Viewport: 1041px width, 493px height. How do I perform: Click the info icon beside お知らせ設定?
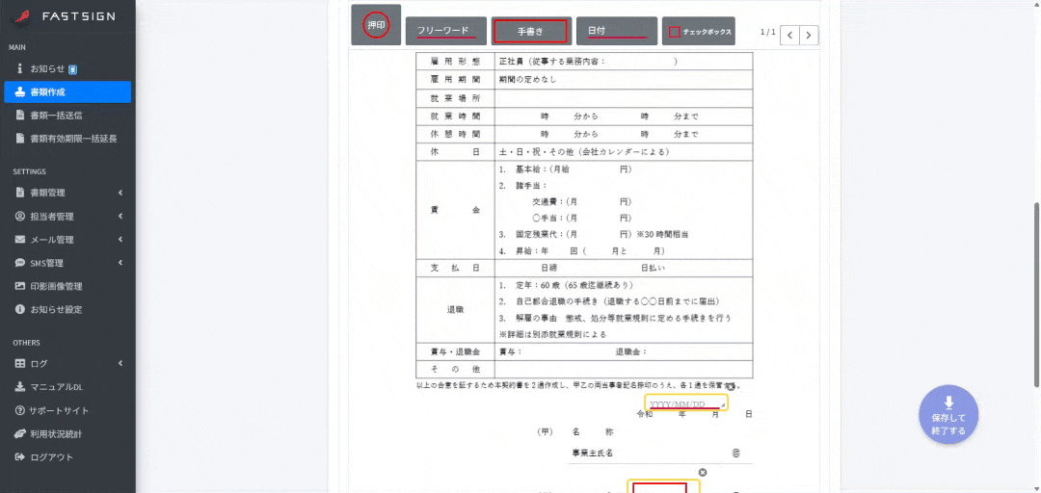pos(20,310)
